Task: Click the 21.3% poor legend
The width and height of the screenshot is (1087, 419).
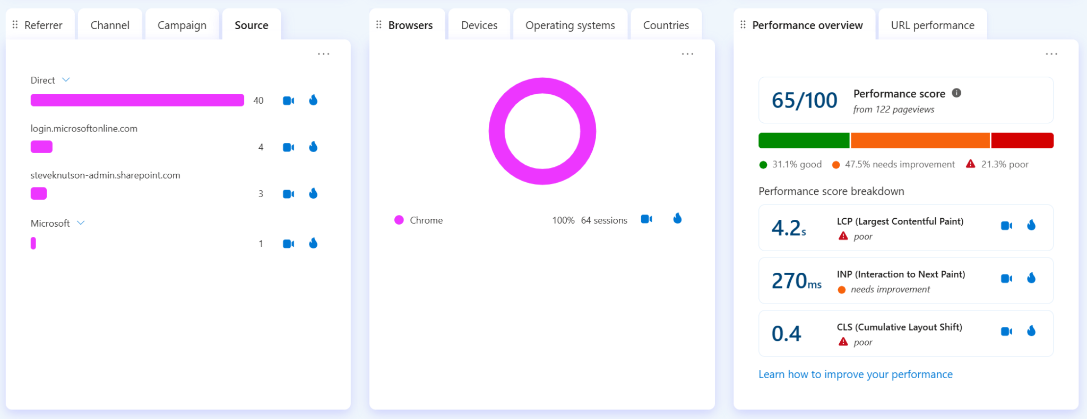Action: point(997,164)
